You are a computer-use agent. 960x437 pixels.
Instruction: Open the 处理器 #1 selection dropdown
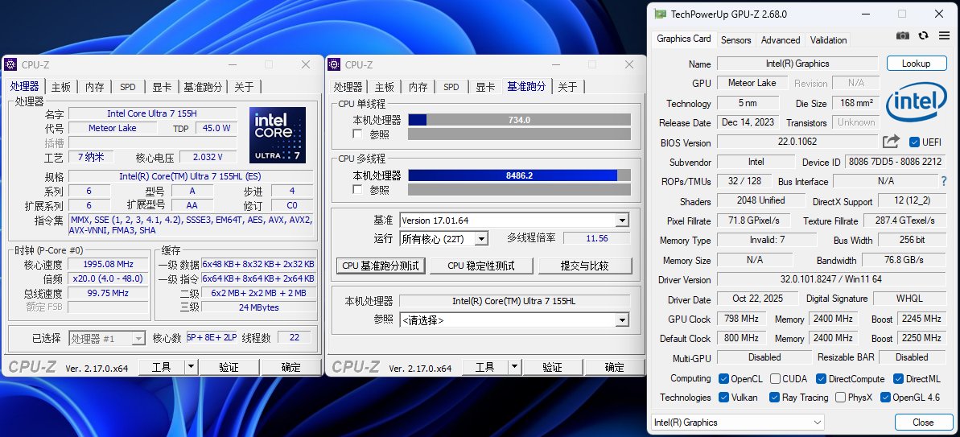click(x=139, y=338)
